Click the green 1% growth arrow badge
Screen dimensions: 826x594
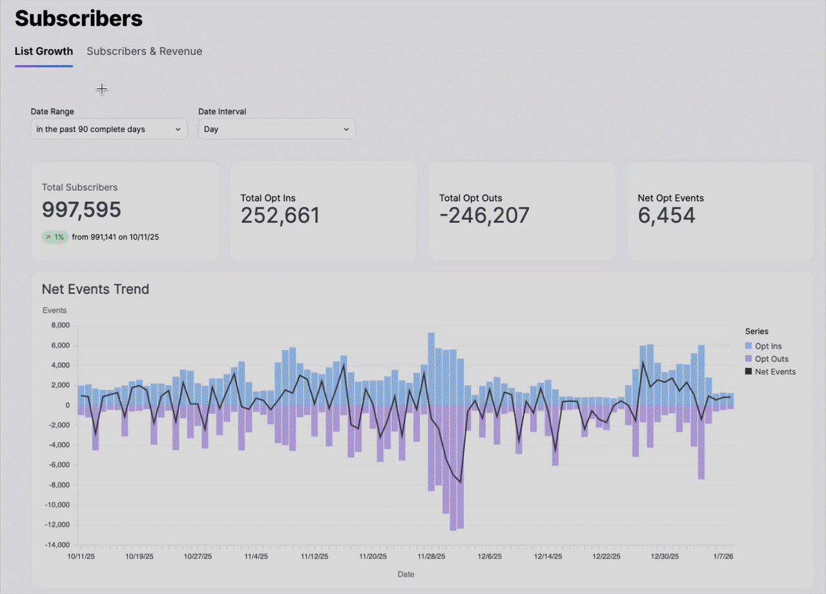pyautogui.click(x=55, y=237)
